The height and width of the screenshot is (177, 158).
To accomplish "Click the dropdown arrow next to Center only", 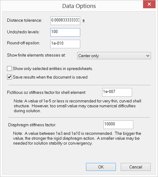I will [x=148, y=56].
